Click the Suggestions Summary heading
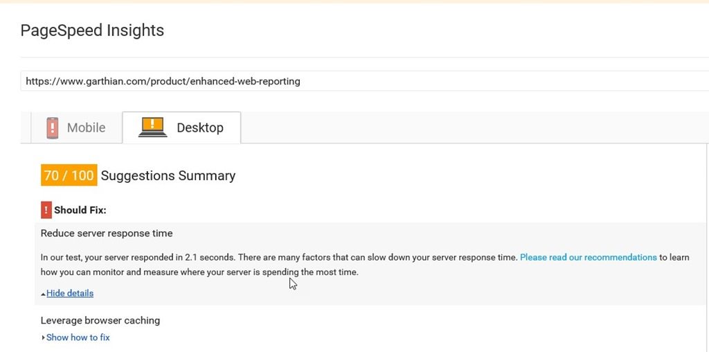The height and width of the screenshot is (352, 709). click(168, 175)
